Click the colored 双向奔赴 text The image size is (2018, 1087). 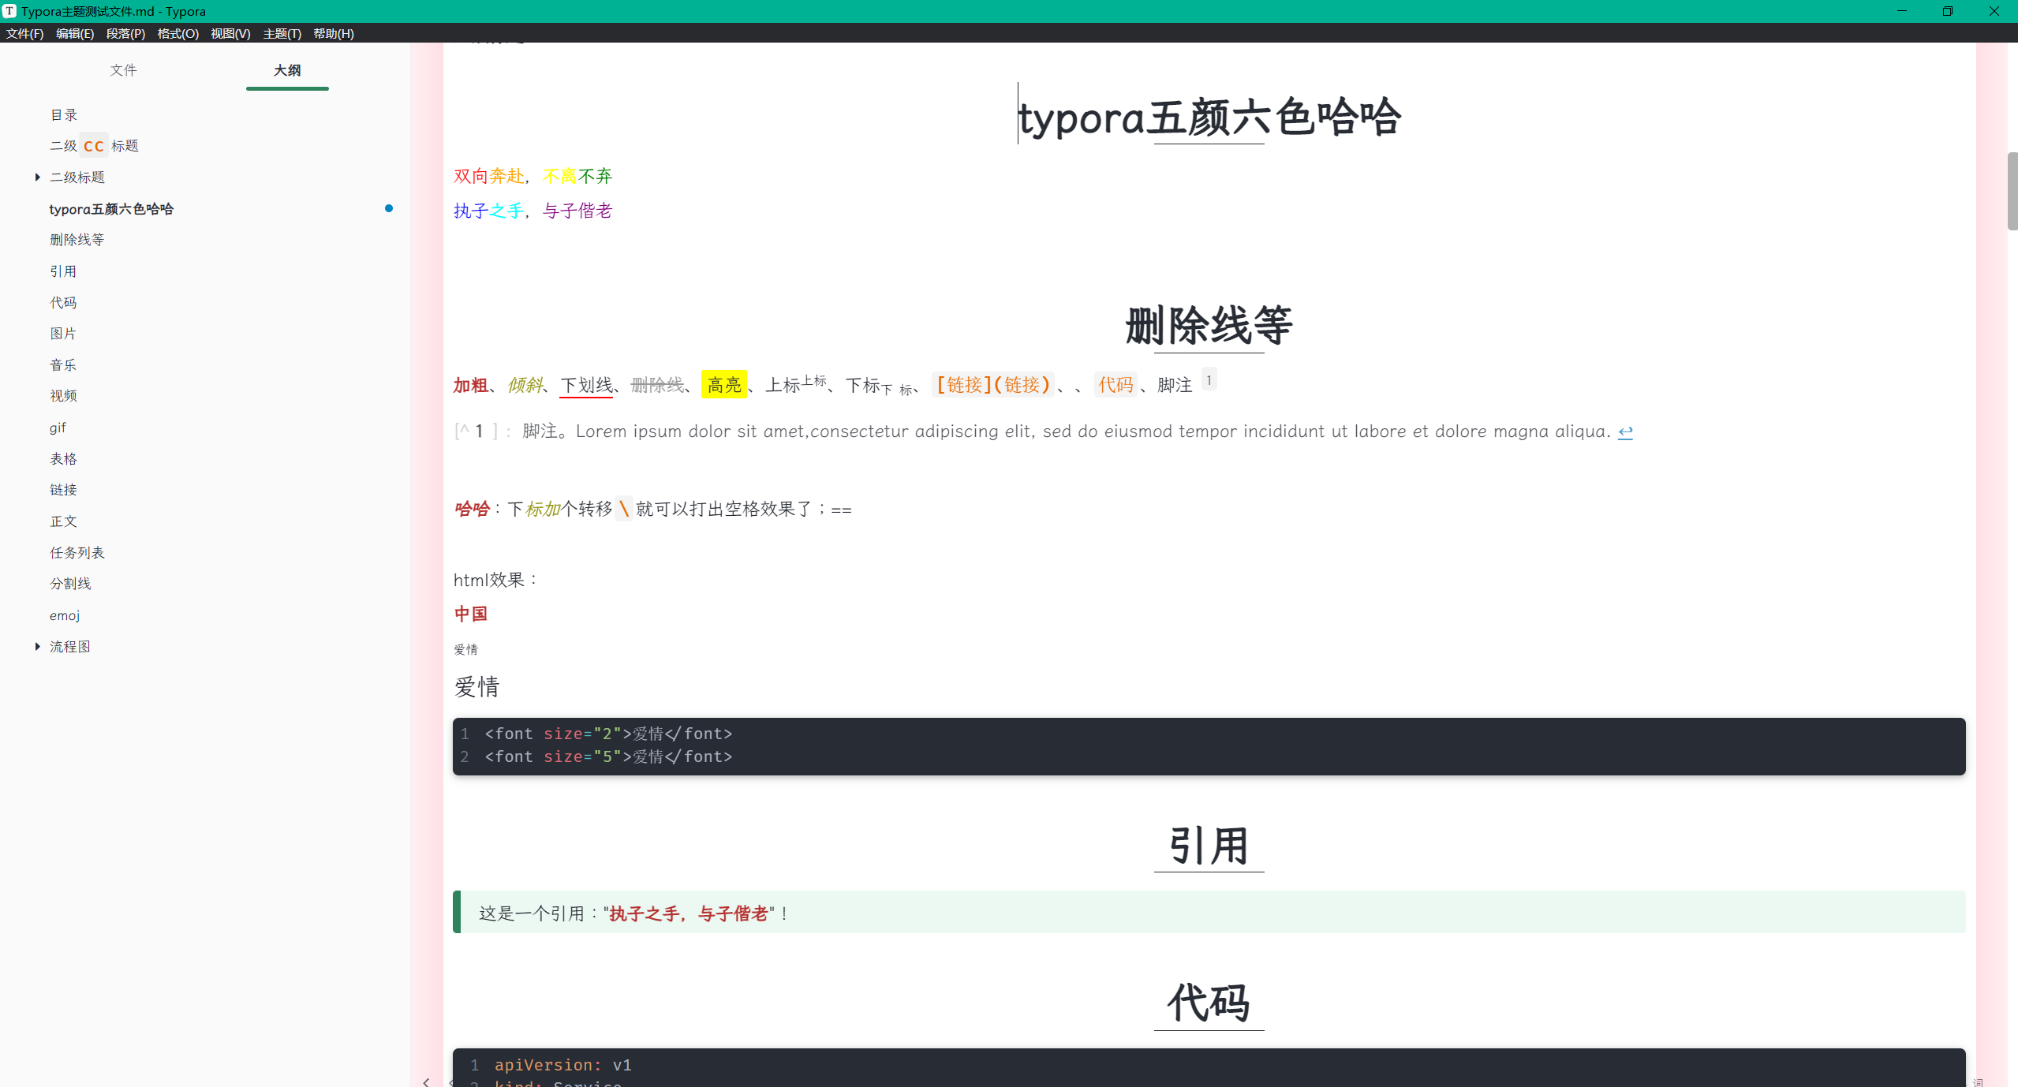point(489,176)
